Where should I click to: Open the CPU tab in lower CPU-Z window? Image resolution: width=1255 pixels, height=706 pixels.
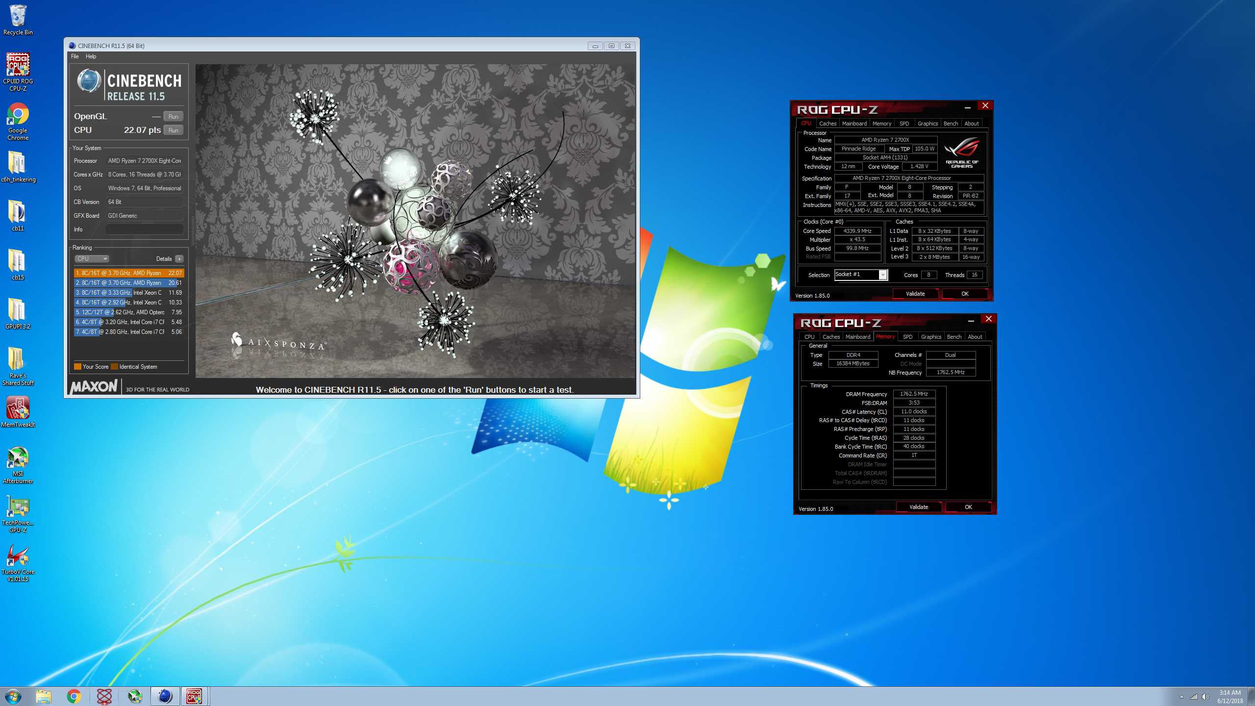809,337
